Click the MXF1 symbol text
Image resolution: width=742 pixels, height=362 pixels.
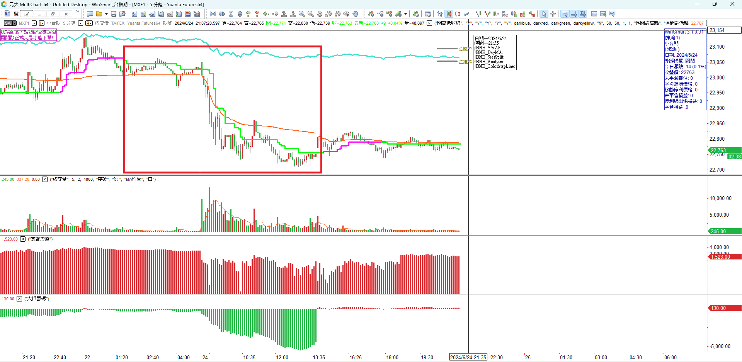pos(24,23)
